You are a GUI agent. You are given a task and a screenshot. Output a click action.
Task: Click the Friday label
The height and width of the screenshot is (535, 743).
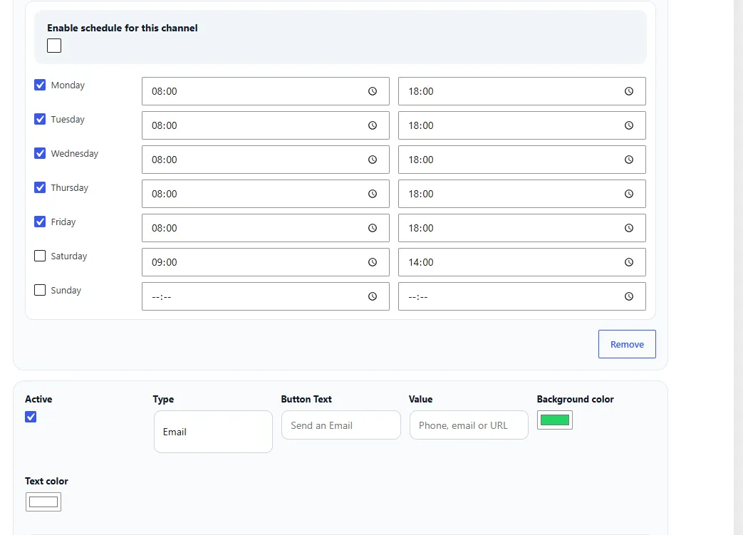[63, 222]
